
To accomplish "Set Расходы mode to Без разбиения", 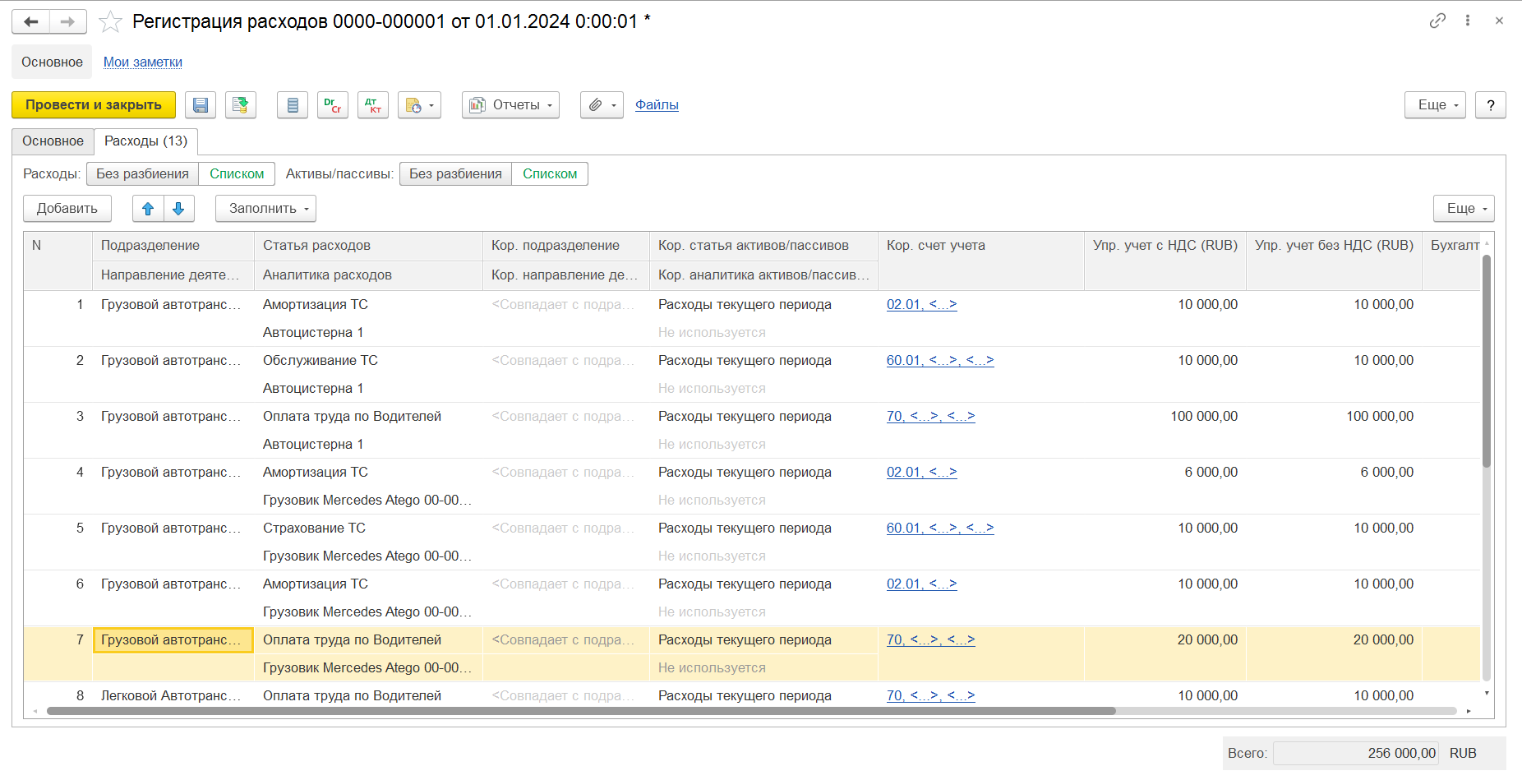I will click(142, 174).
